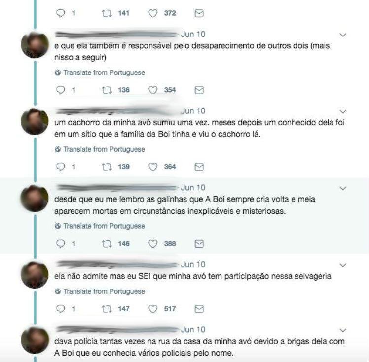
Task: Open the profile avatar beside the cachorro tweet
Action: pyautogui.click(x=35, y=122)
